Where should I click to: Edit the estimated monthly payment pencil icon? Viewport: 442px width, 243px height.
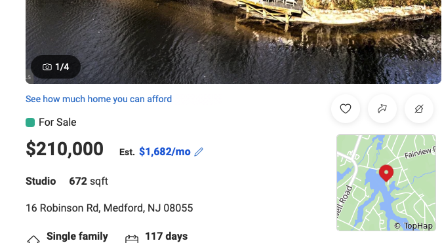199,152
